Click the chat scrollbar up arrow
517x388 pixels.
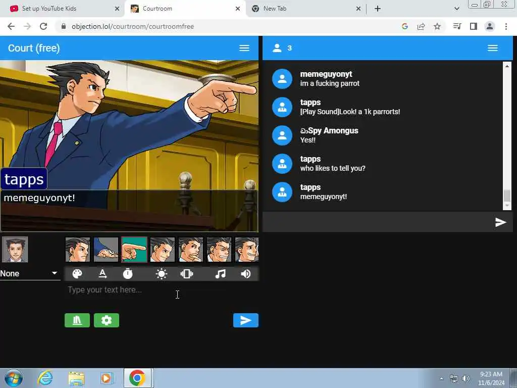tap(507, 66)
